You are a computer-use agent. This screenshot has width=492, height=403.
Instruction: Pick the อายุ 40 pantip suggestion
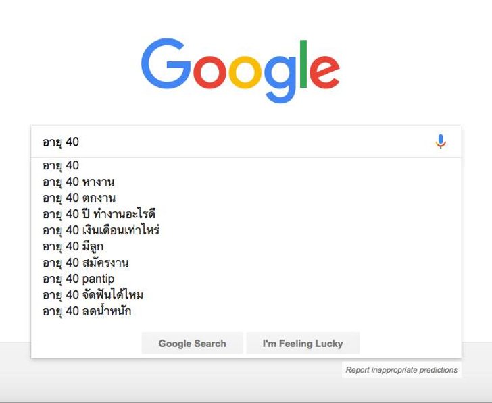click(246, 279)
